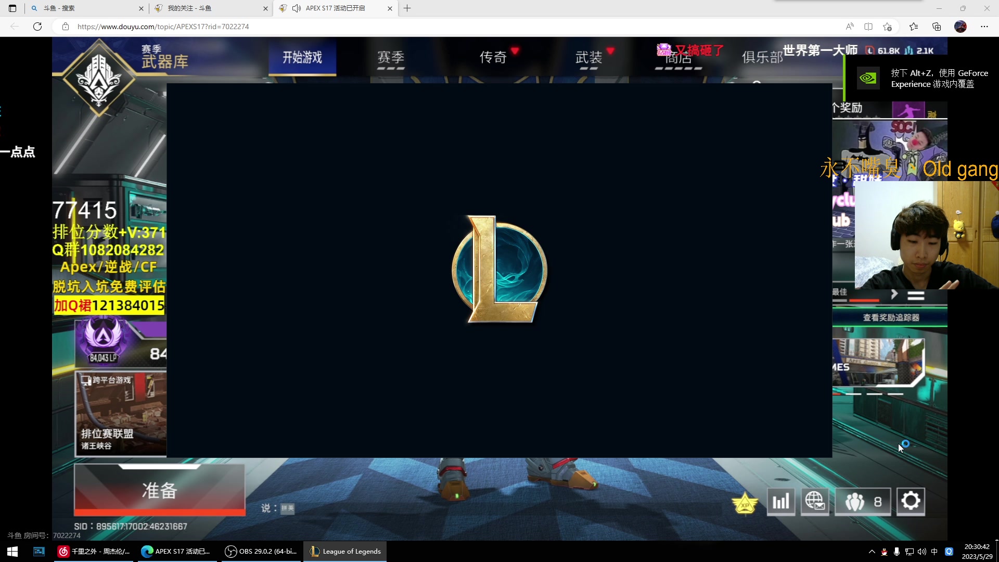Open the 武装 tab in Apex lobby

coord(589,58)
